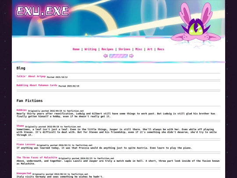Click "Originally posted 2014/08/14 to fanfiction.net"
Viewport: 237px width, 178px height.
click(60, 174)
